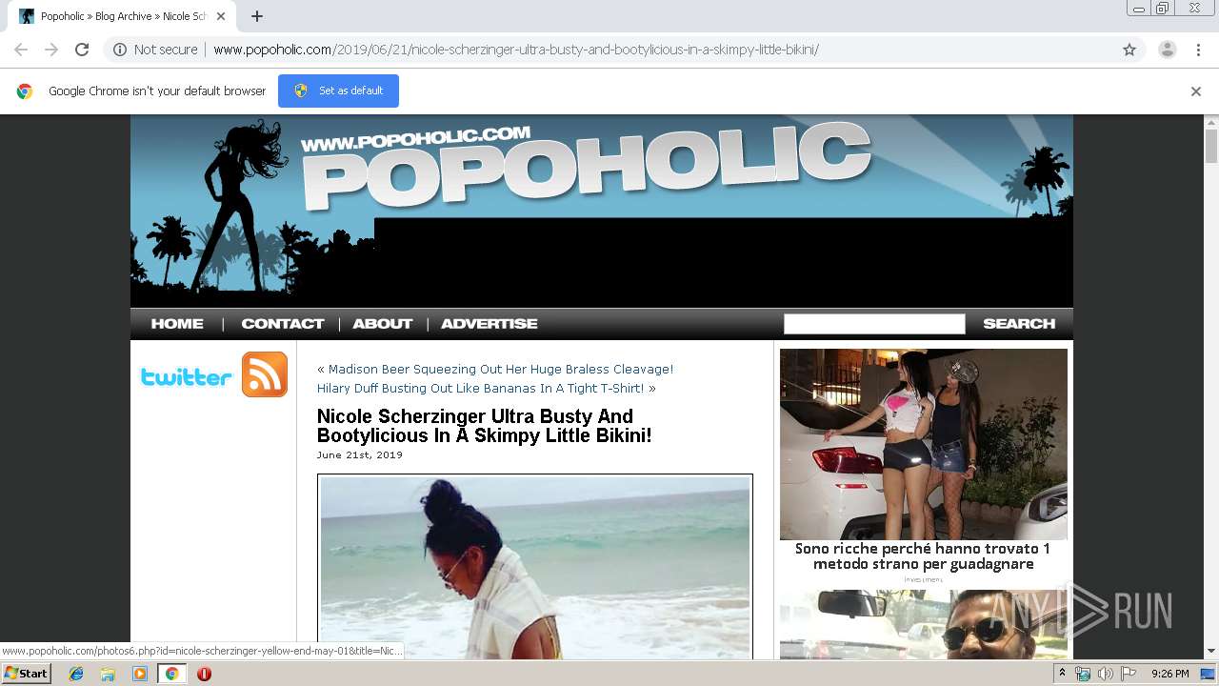Click the site search text field

pos(874,324)
